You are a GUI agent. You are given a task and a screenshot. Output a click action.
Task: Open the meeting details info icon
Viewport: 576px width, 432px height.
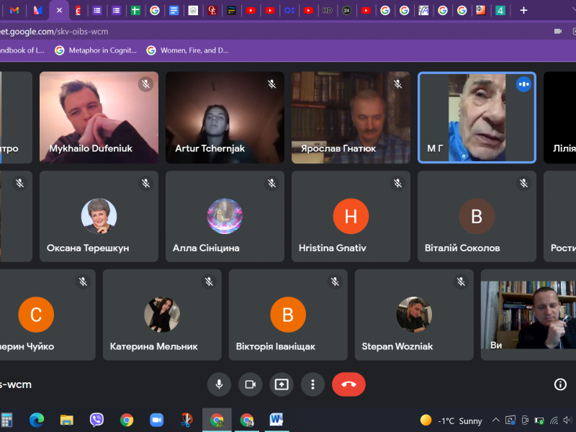click(x=560, y=384)
